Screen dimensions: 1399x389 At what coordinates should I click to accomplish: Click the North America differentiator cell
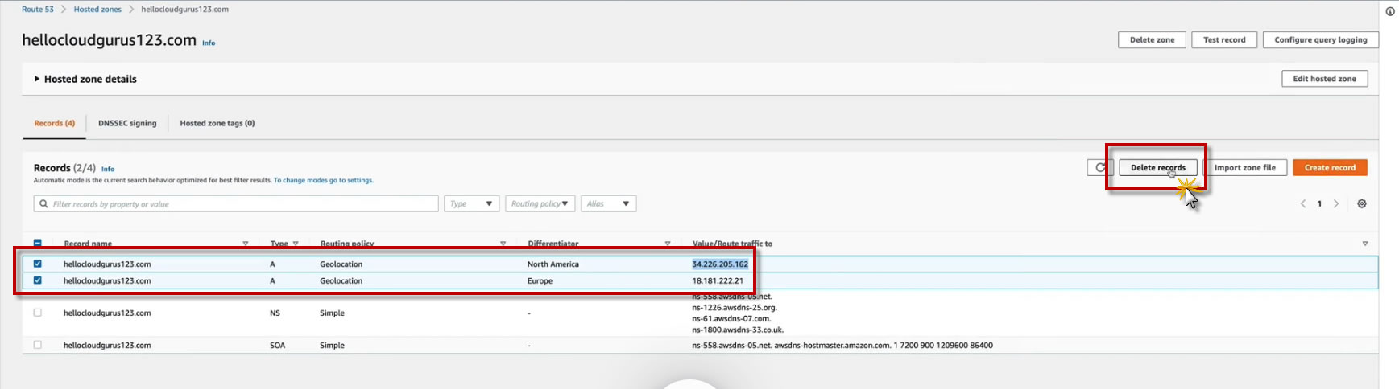(553, 264)
